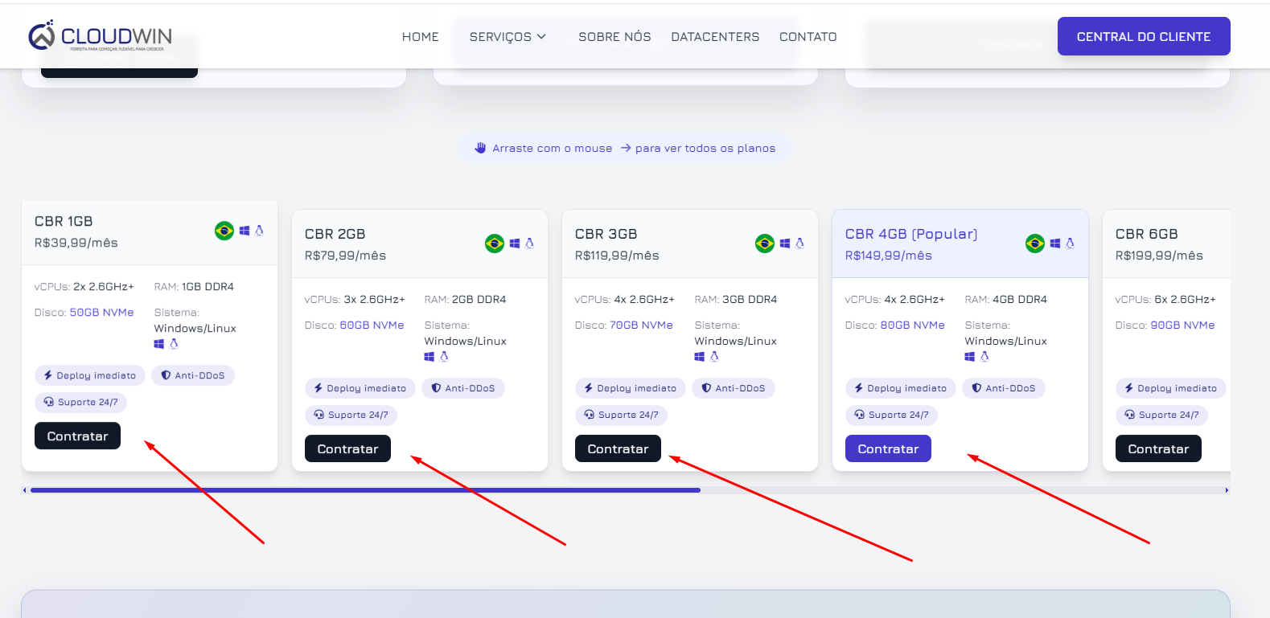Viewport: 1270px width, 618px height.
Task: Click Suporte 24/7 badge on CBR 3GB
Action: pos(622,415)
